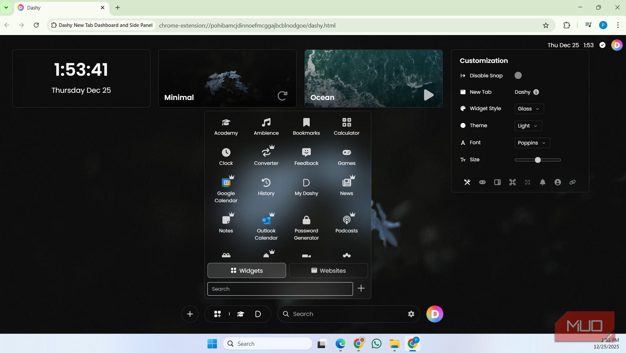Open the My Dashy icon in dock
The width and height of the screenshot is (626, 353).
258,314
